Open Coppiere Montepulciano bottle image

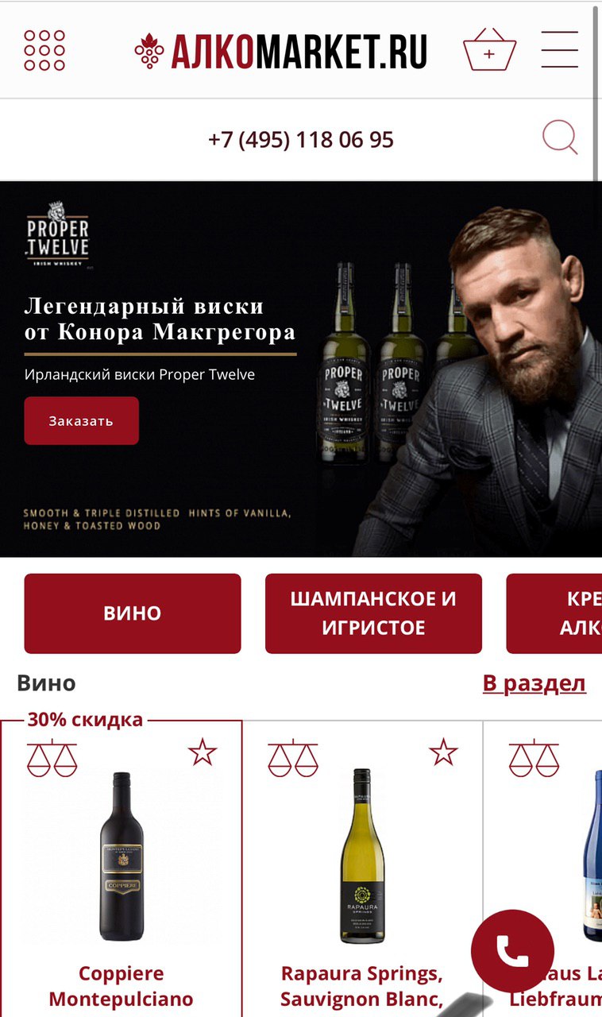[122, 857]
